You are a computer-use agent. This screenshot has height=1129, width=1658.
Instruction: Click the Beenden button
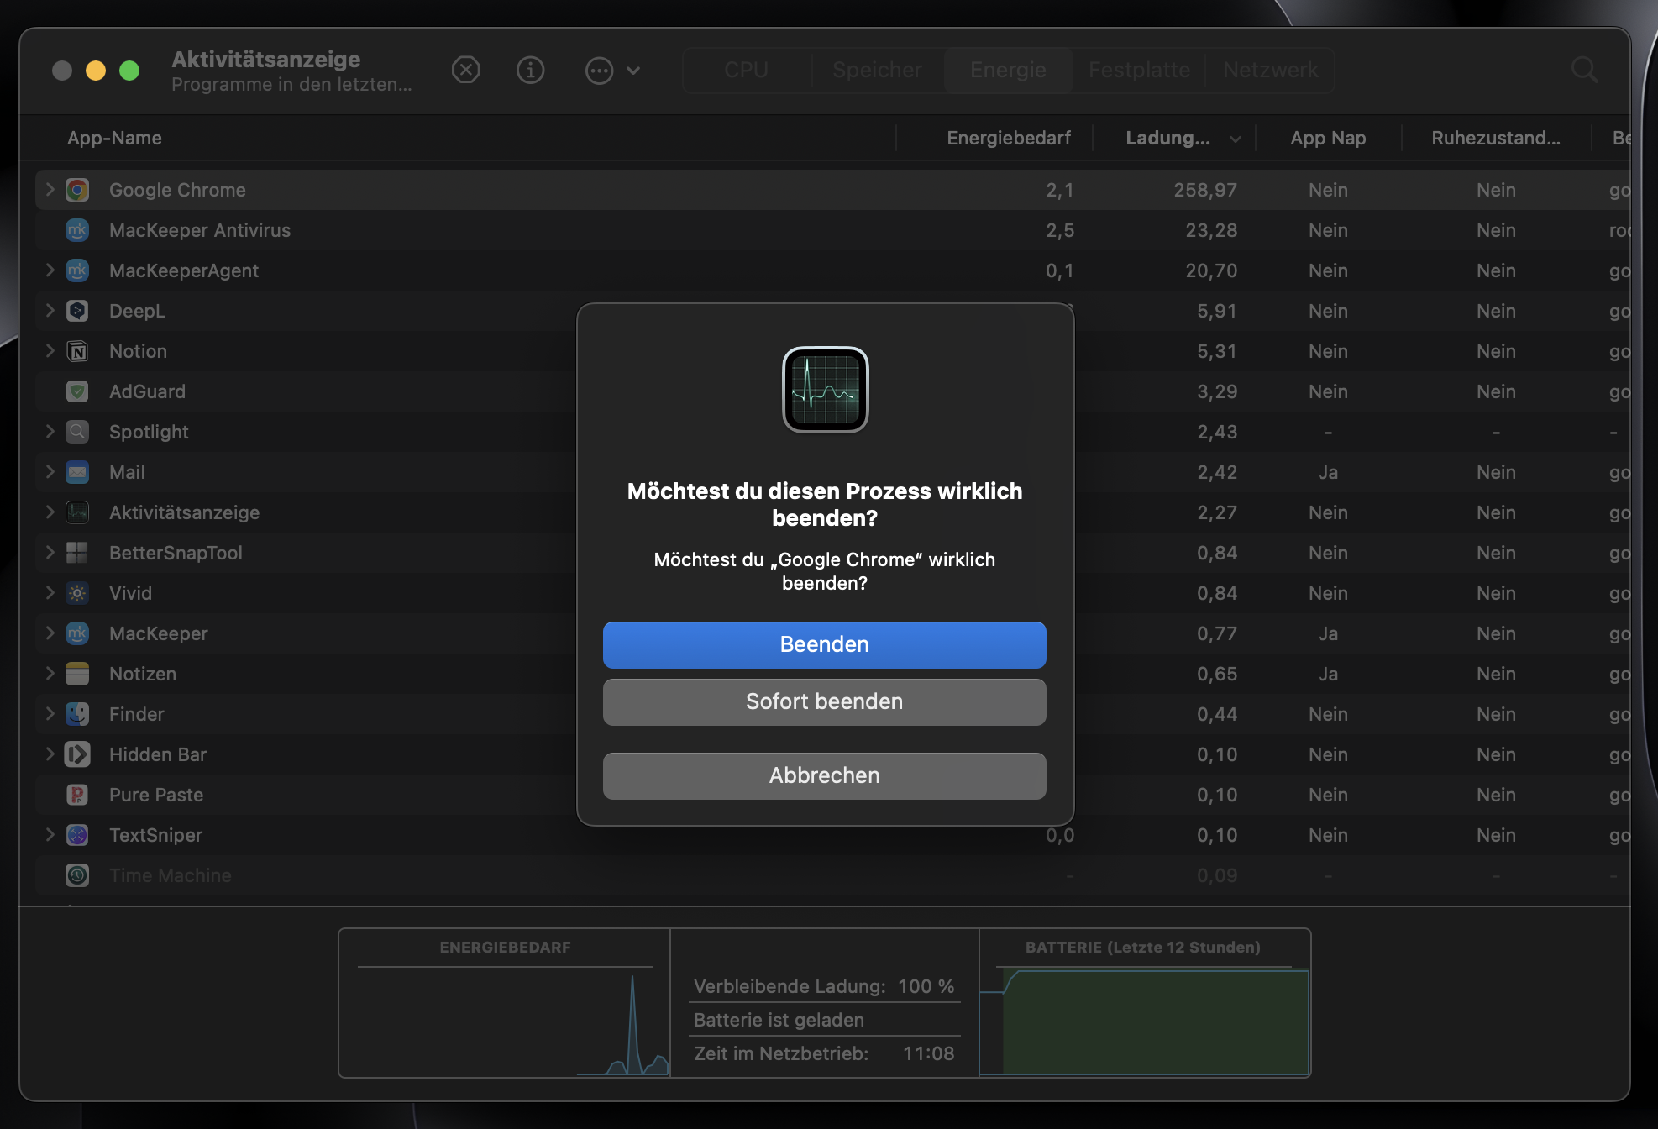[x=824, y=644]
